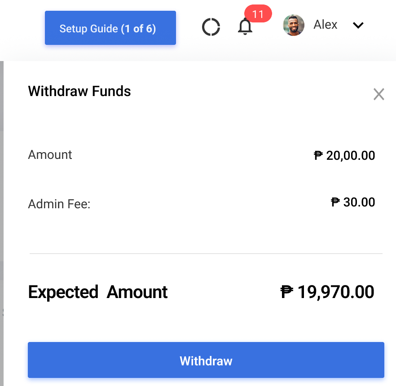Click the Withdraw Funds heading
This screenshot has width=396, height=386.
(x=79, y=91)
